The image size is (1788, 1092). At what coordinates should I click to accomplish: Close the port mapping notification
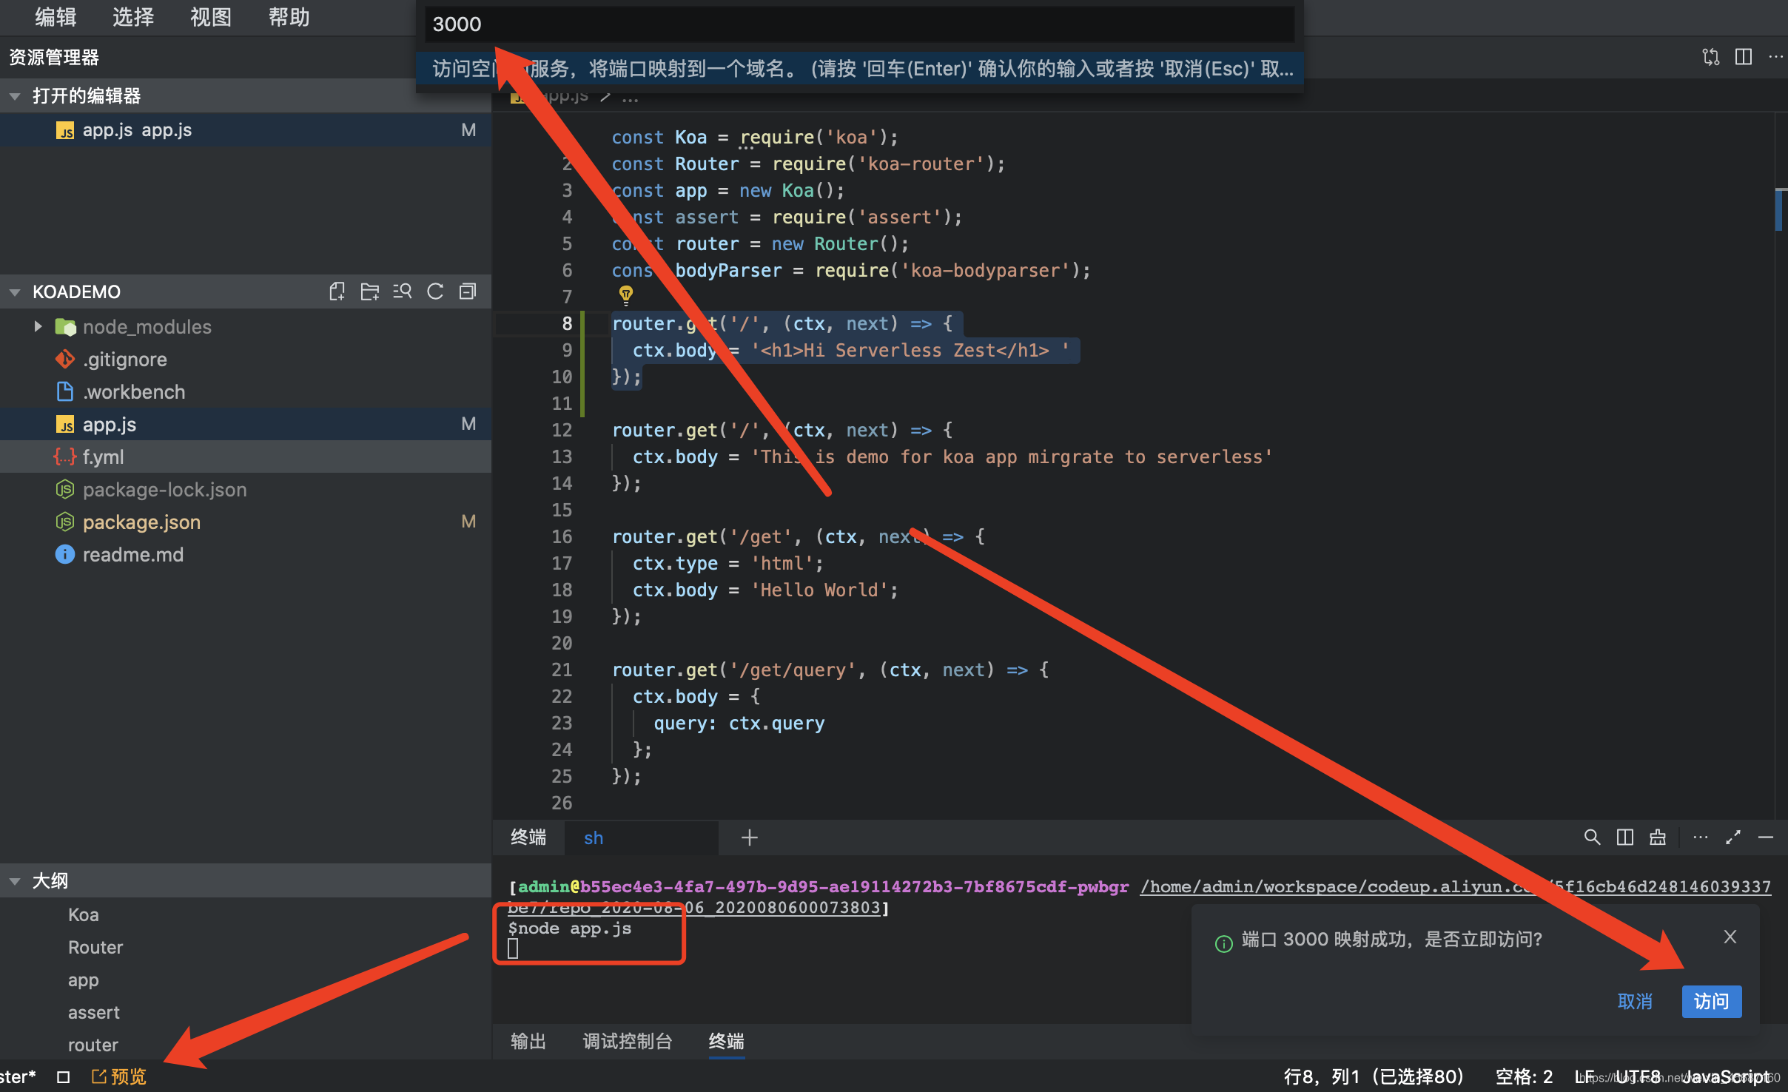pos(1730,937)
